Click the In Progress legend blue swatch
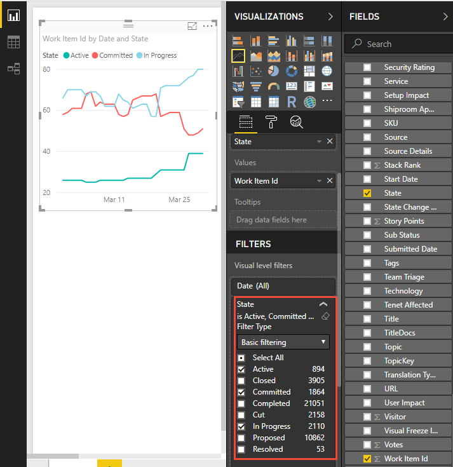The image size is (453, 467). point(139,55)
